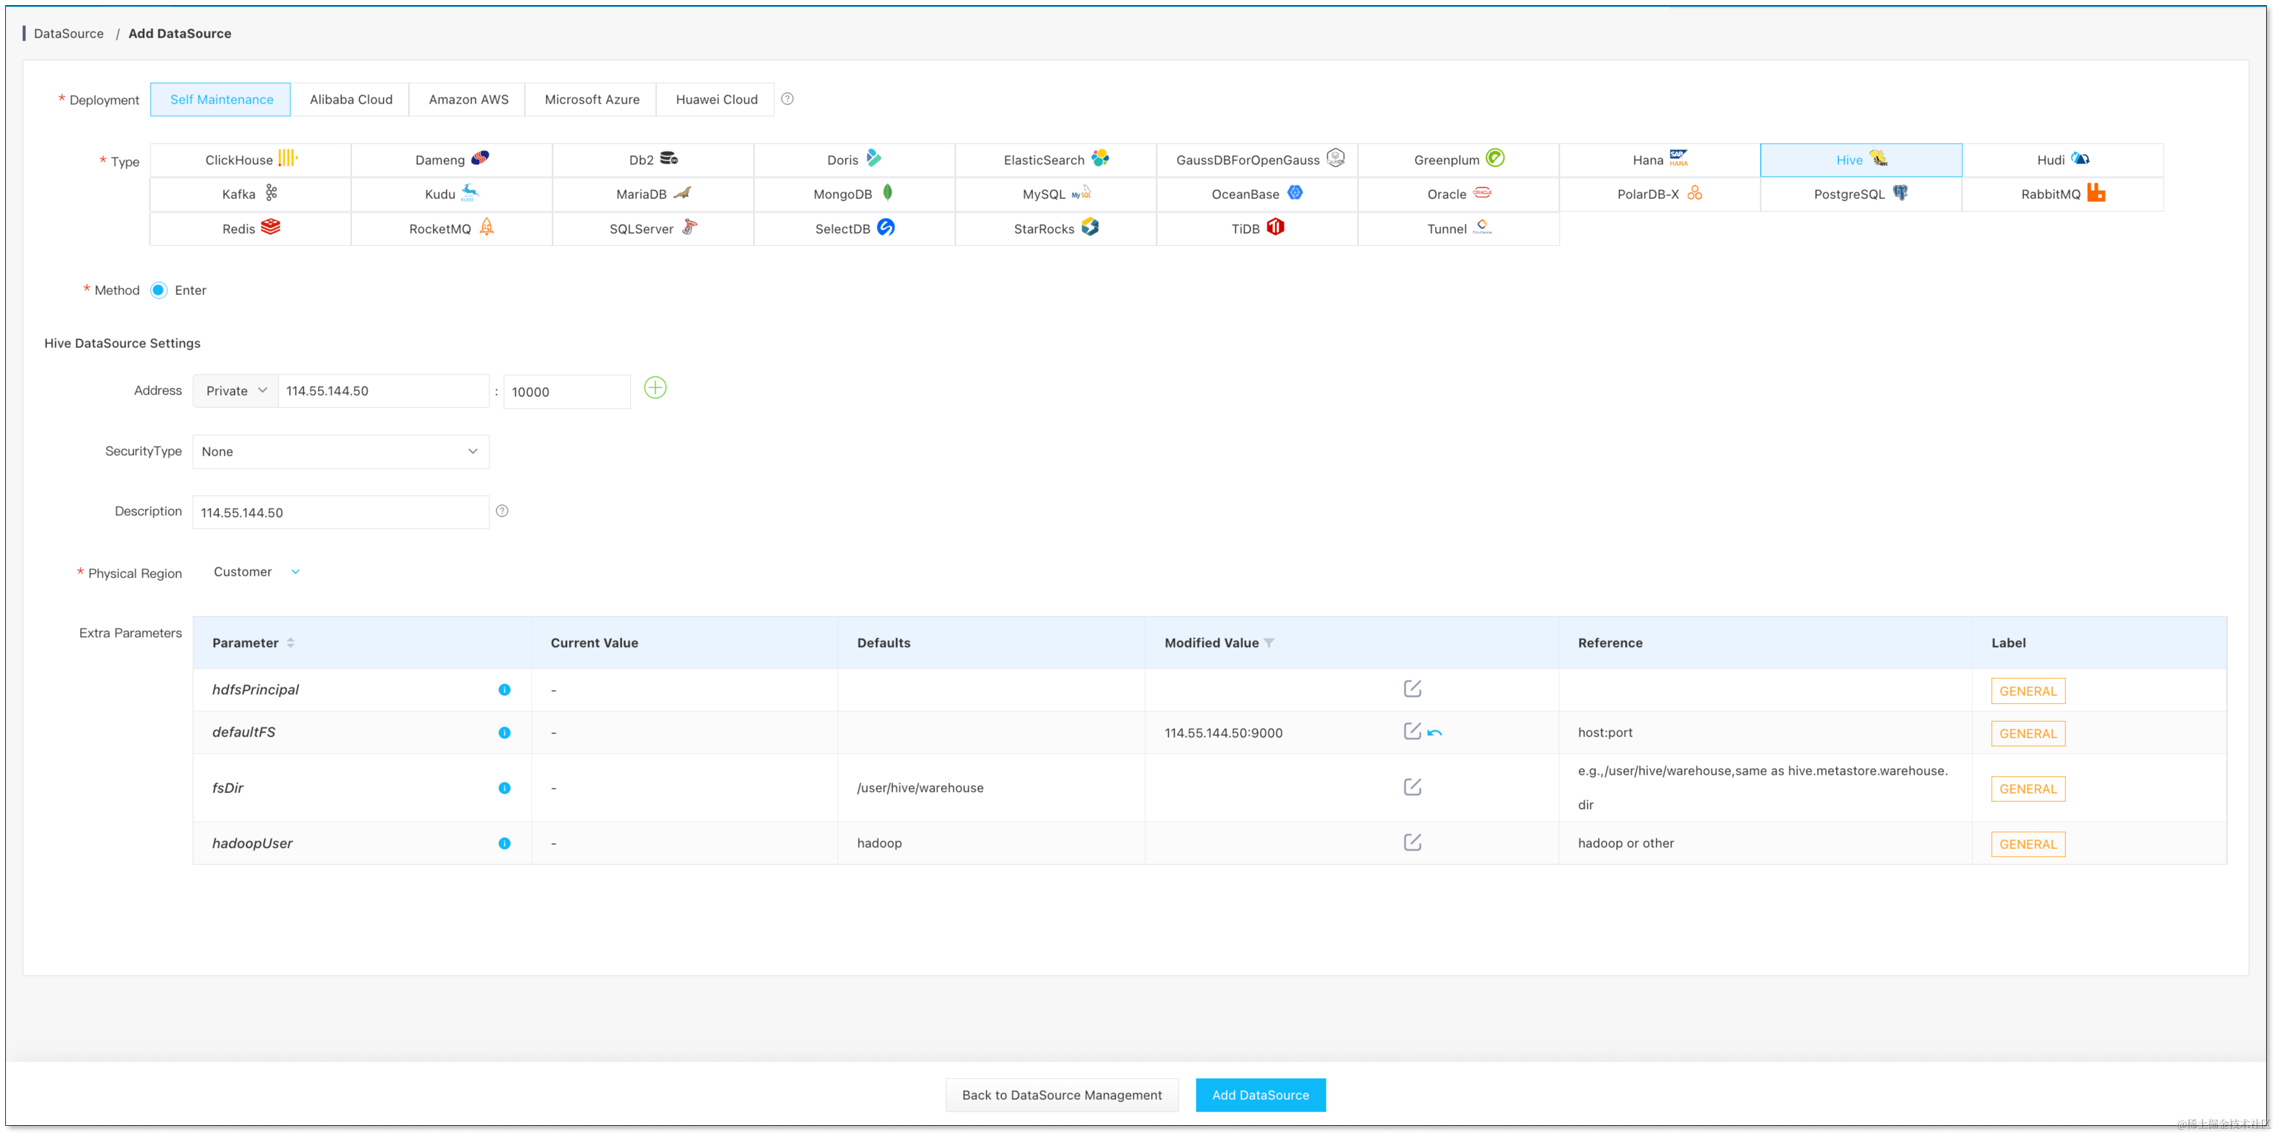
Task: Open the Physical Region Customer dropdown
Action: [x=256, y=572]
